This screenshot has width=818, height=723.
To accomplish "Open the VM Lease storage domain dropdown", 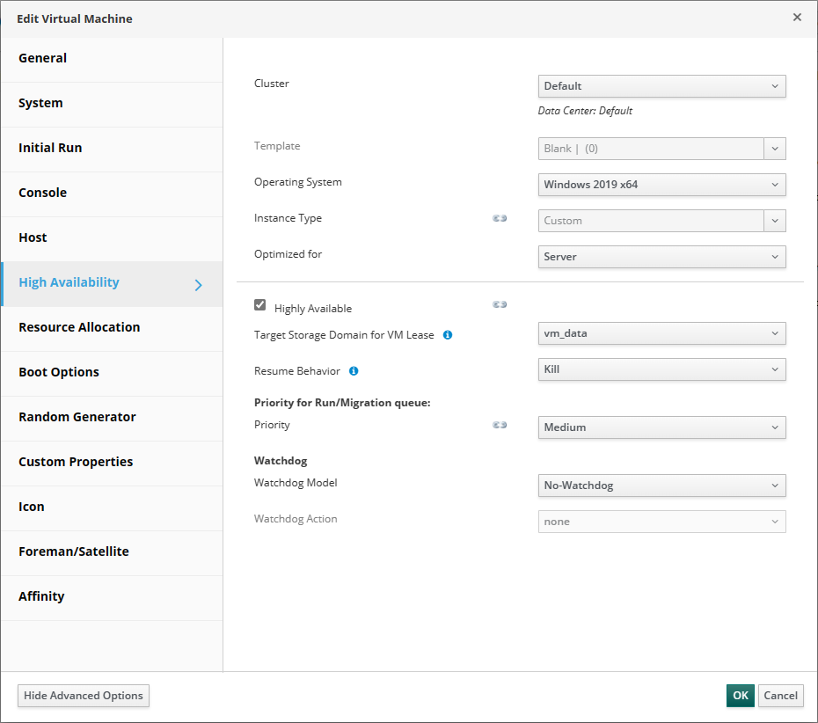I will [661, 333].
